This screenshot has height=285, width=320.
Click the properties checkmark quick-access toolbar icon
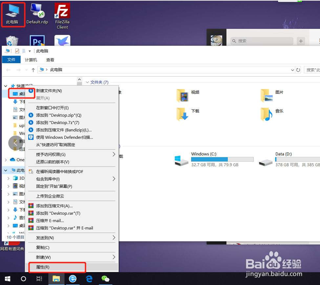click(17, 51)
